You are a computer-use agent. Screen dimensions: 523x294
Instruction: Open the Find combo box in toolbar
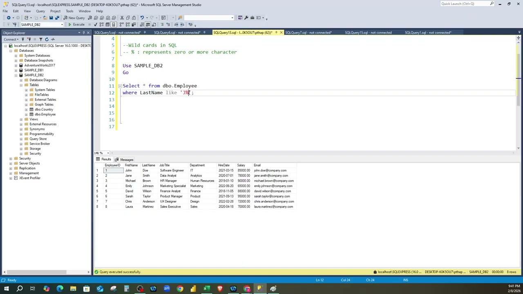(208, 18)
